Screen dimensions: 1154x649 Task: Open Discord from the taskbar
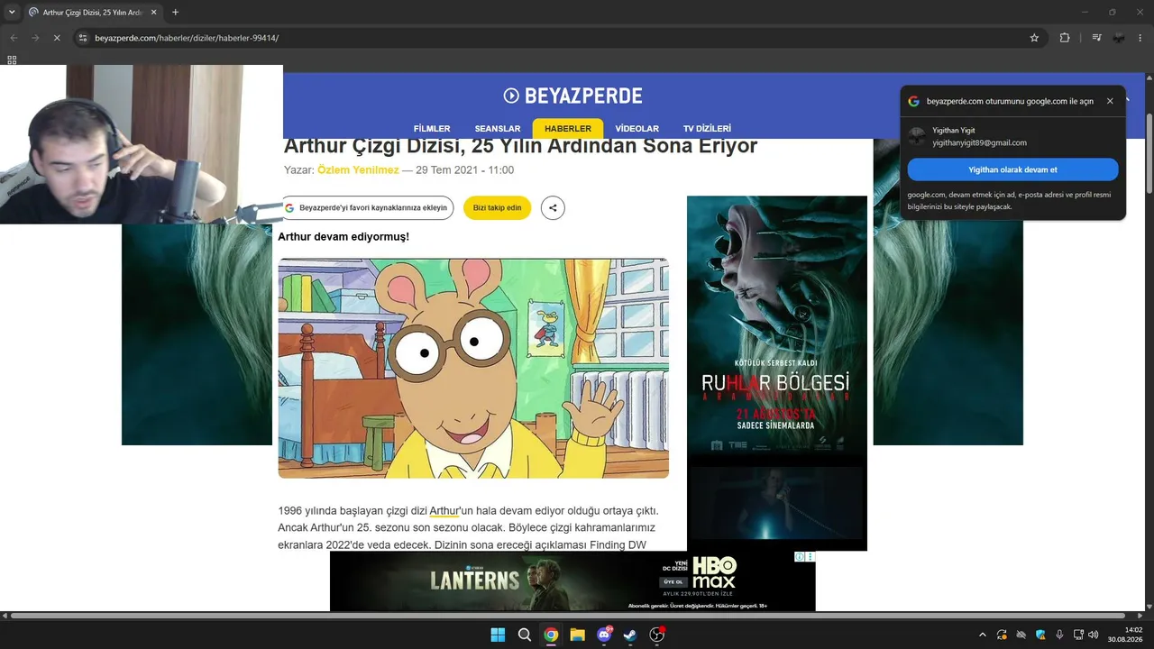click(x=604, y=635)
